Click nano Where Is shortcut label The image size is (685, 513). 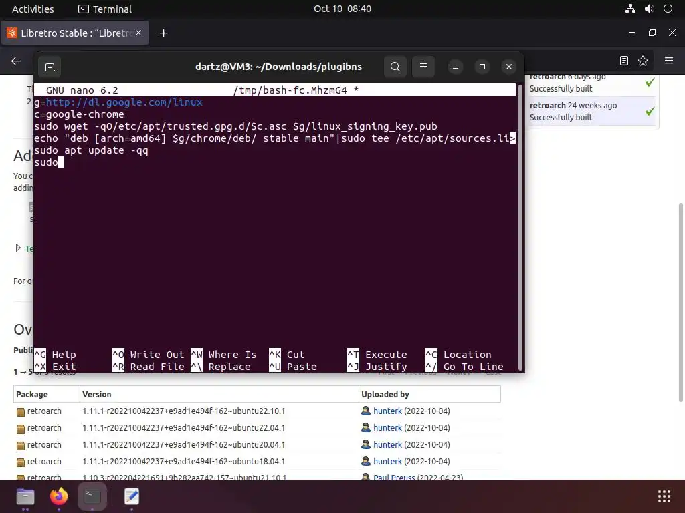click(x=232, y=355)
